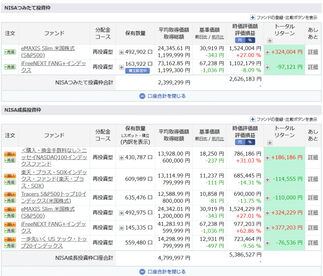323x276 pixels.
Task: Open 詳細 for 一歩先いく USテック row
Action: (x=313, y=243)
